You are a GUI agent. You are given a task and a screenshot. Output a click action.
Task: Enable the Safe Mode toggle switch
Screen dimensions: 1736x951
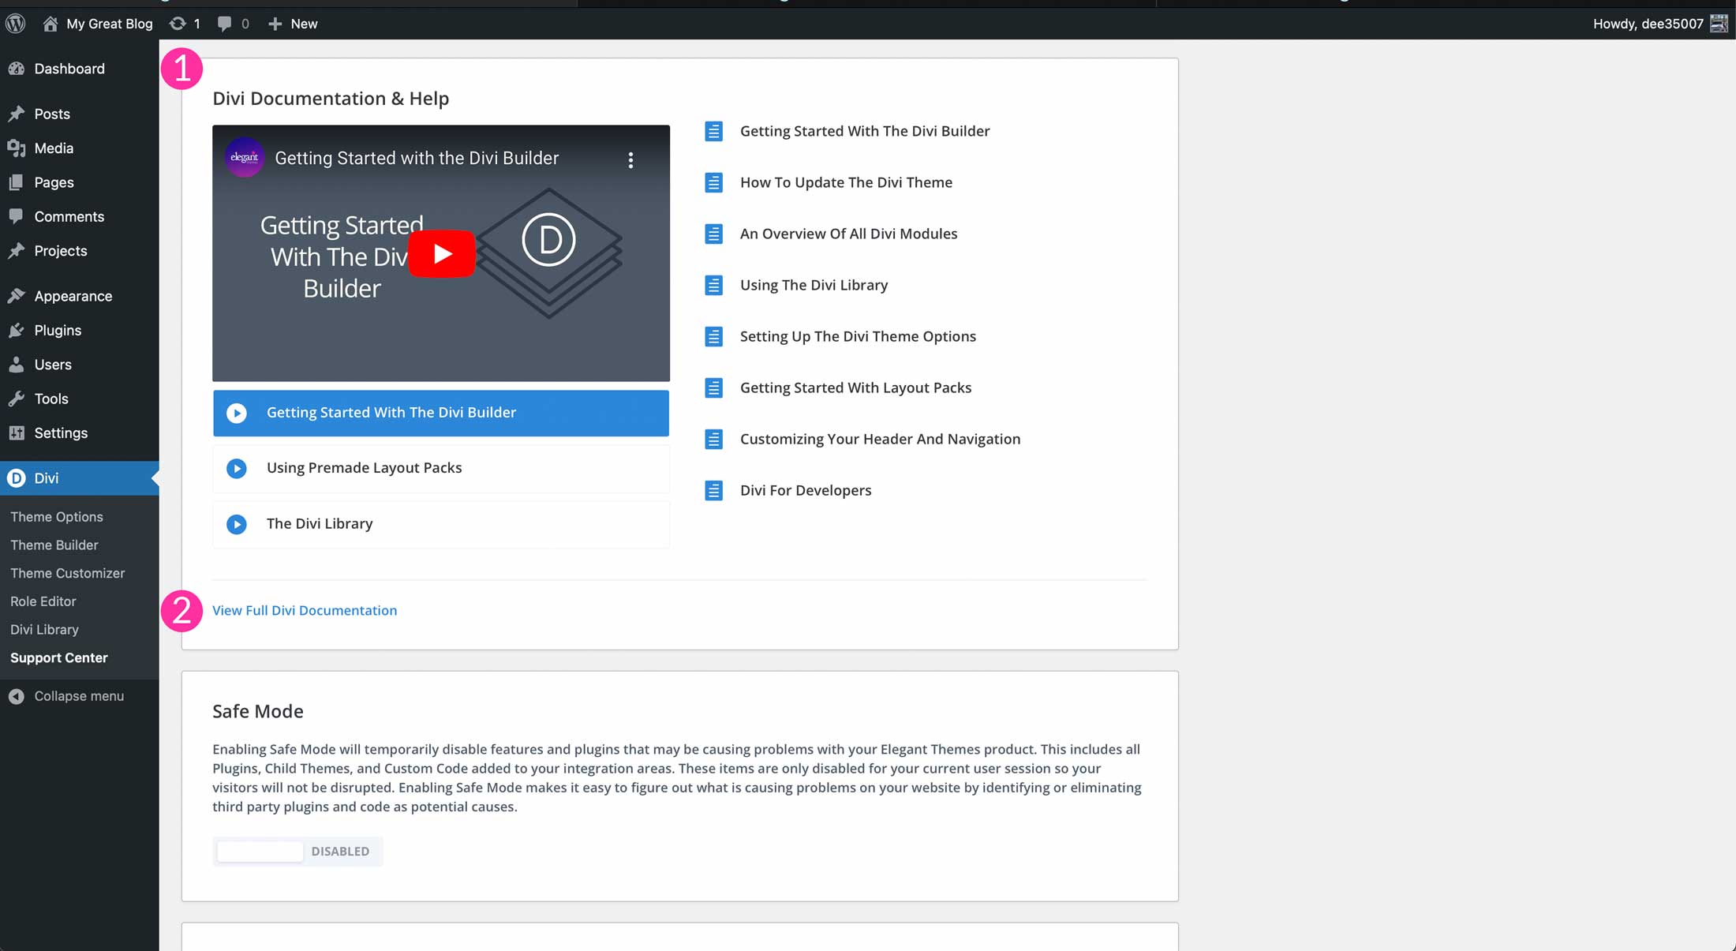259,851
